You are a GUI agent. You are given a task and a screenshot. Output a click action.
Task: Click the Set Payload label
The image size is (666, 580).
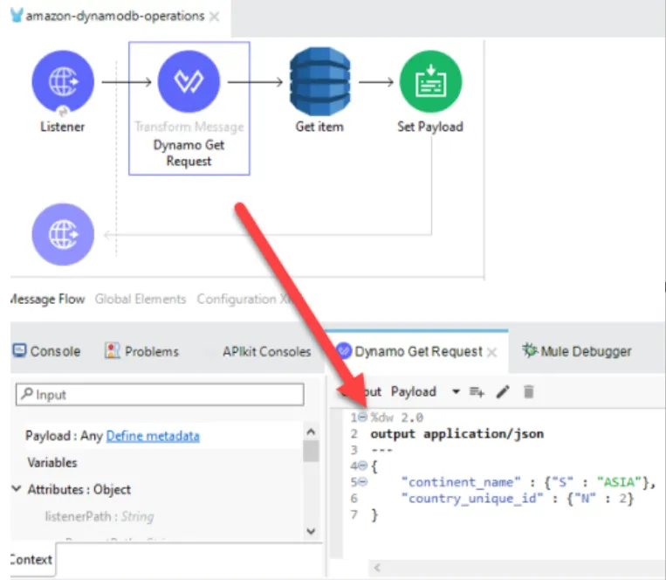point(430,127)
